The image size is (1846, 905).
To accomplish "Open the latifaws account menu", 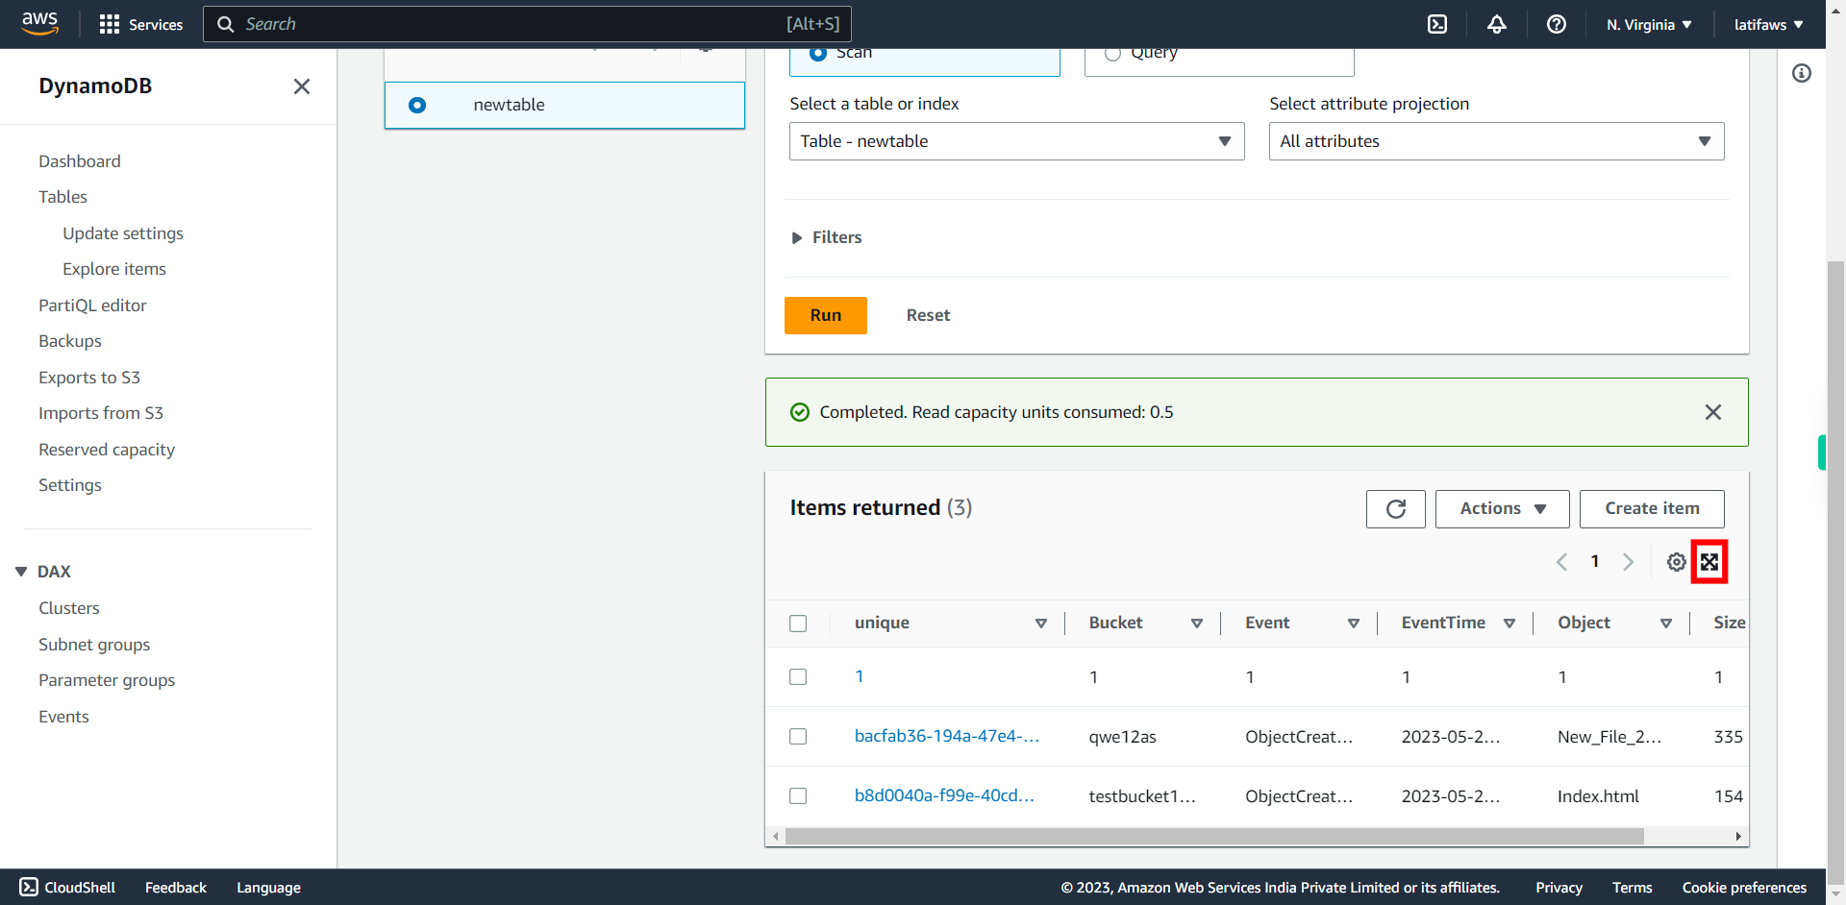I will (1768, 25).
